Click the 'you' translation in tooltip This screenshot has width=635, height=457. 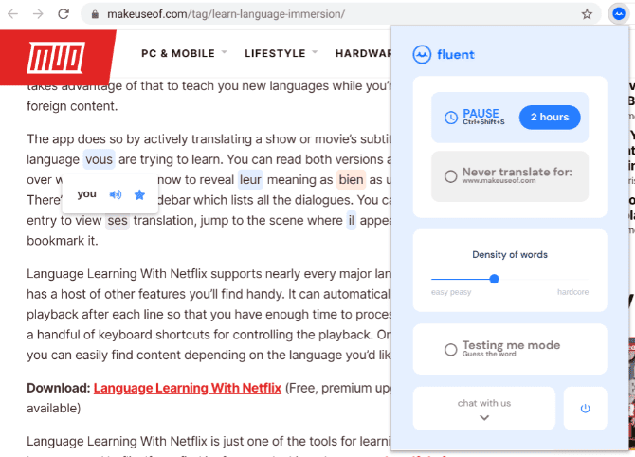[x=86, y=194]
